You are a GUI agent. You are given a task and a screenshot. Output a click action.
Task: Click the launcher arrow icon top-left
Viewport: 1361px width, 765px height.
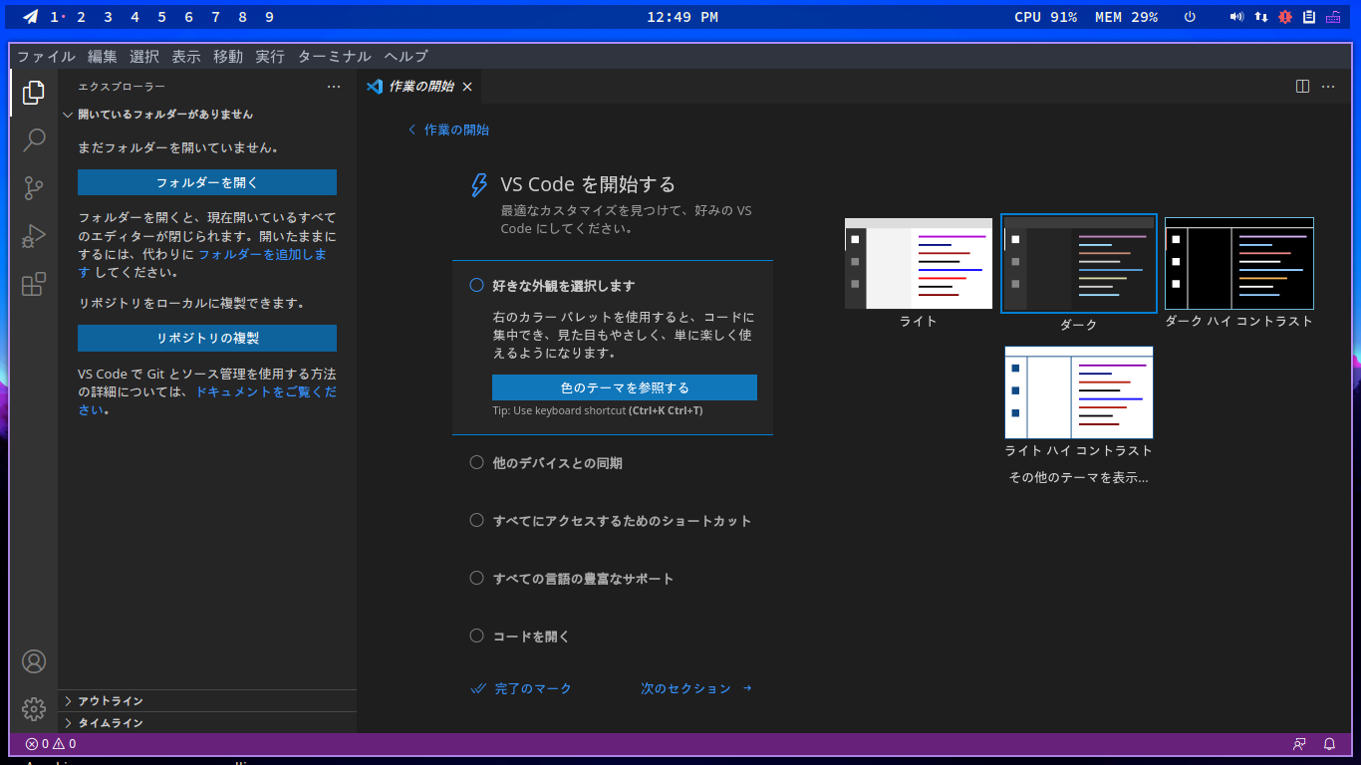[31, 17]
